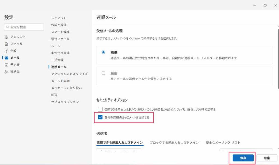Click the メール envelope icon
Viewport: 279px width, 165px height.
tap(7, 58)
